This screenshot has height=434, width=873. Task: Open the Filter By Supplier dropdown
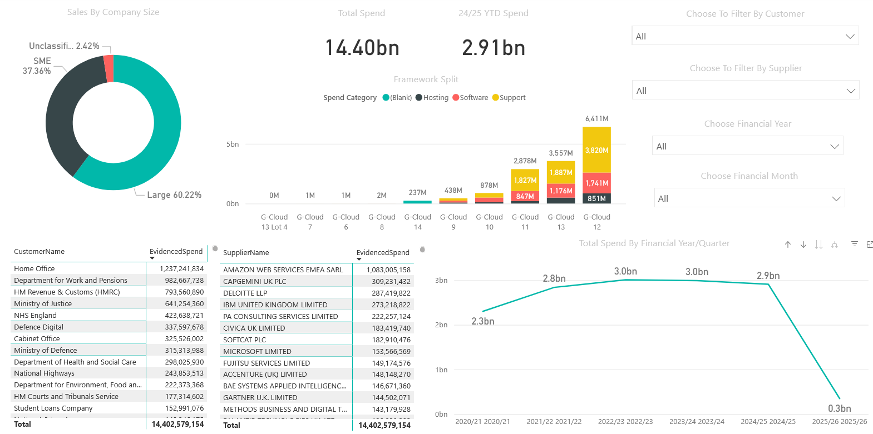click(x=850, y=91)
